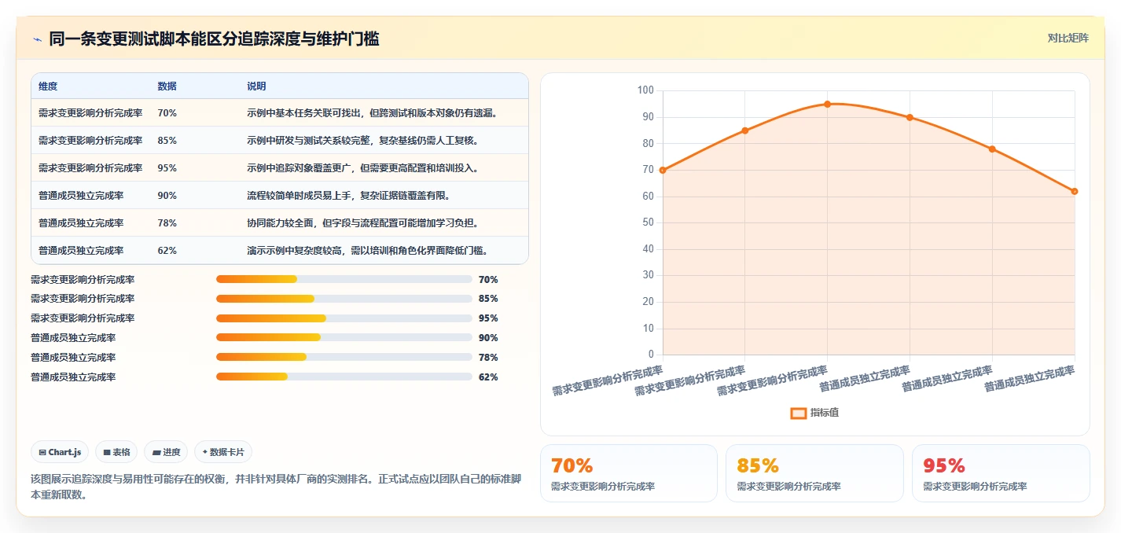Click the 说明 column header
This screenshot has width=1121, height=533.
[x=256, y=86]
